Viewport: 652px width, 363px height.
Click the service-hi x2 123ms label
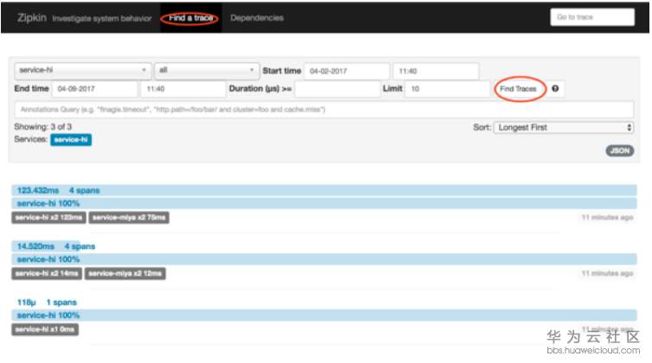coord(48,218)
